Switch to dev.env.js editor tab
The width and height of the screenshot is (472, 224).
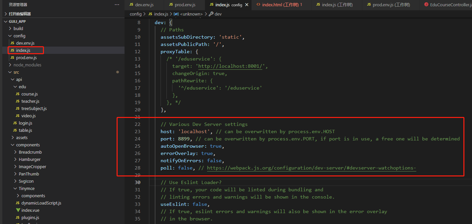pos(144,5)
